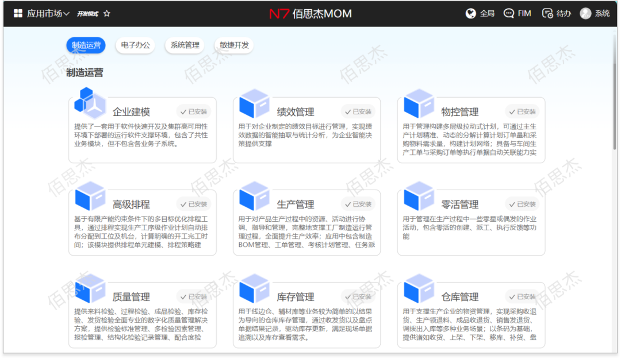Open the 物控管理 title
The image size is (621, 359).
[x=460, y=112]
